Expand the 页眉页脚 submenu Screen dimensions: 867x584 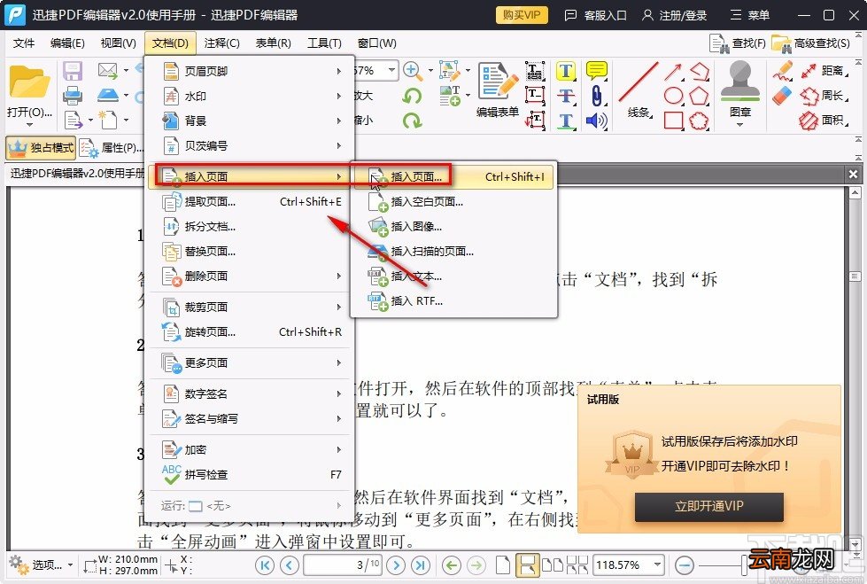[x=252, y=72]
